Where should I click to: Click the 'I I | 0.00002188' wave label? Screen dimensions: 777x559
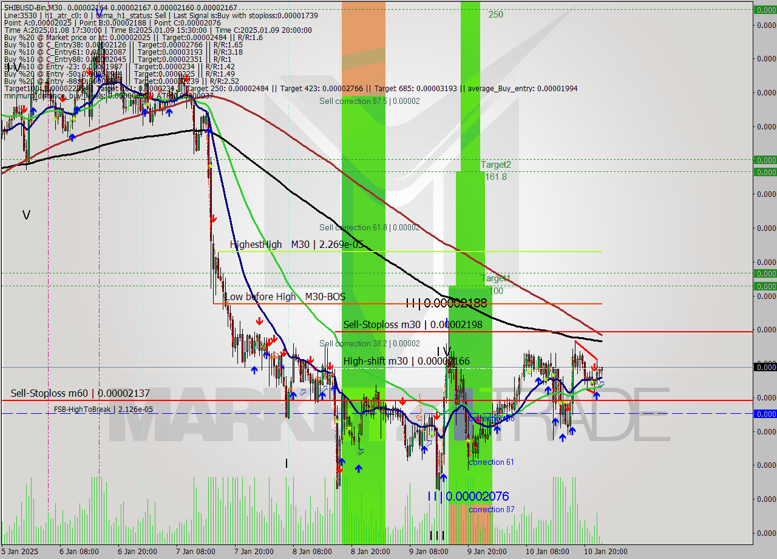446,303
